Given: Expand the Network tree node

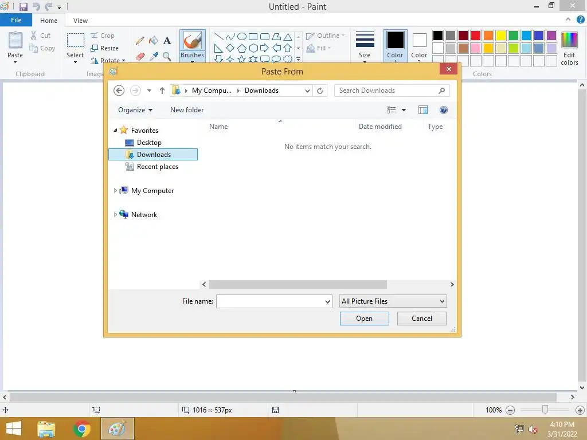Looking at the screenshot, I should coord(115,214).
